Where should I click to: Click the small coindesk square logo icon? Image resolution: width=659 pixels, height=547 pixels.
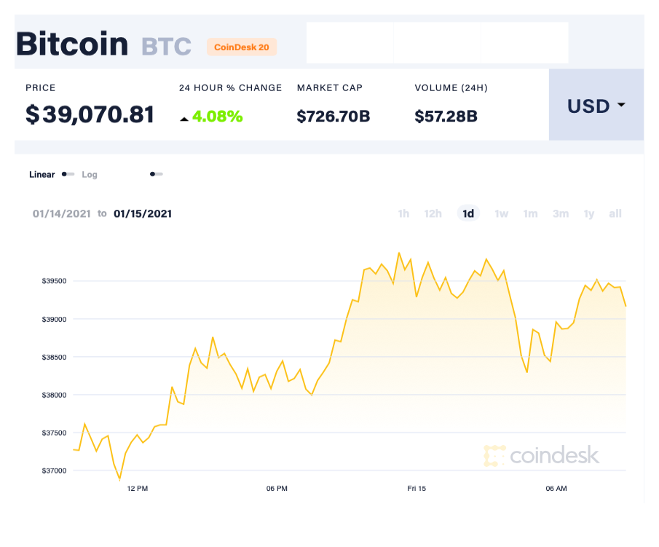[496, 456]
